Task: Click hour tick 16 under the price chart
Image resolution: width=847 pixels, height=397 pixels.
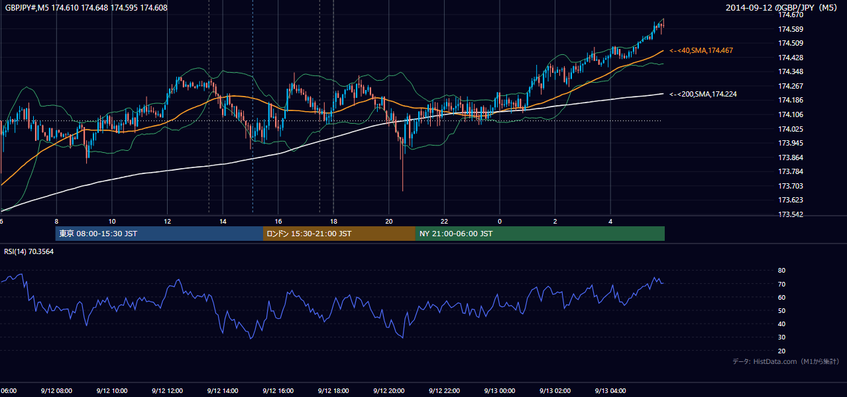Action: (x=278, y=221)
